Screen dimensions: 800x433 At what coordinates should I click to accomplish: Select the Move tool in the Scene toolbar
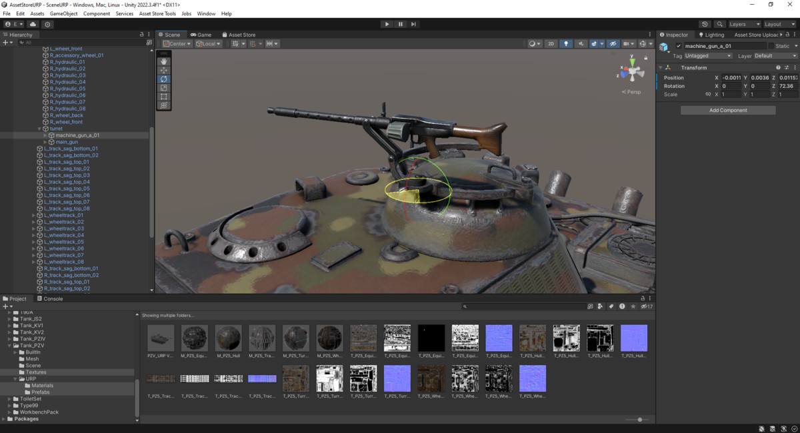163,70
